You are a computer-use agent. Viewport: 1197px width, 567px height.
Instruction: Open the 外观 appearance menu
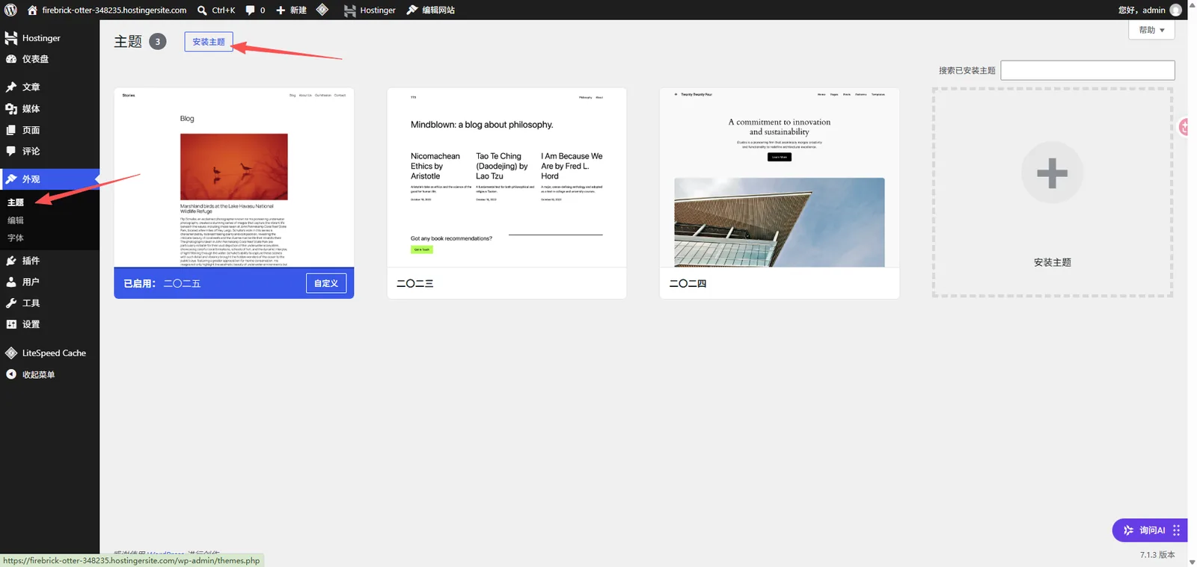point(49,179)
